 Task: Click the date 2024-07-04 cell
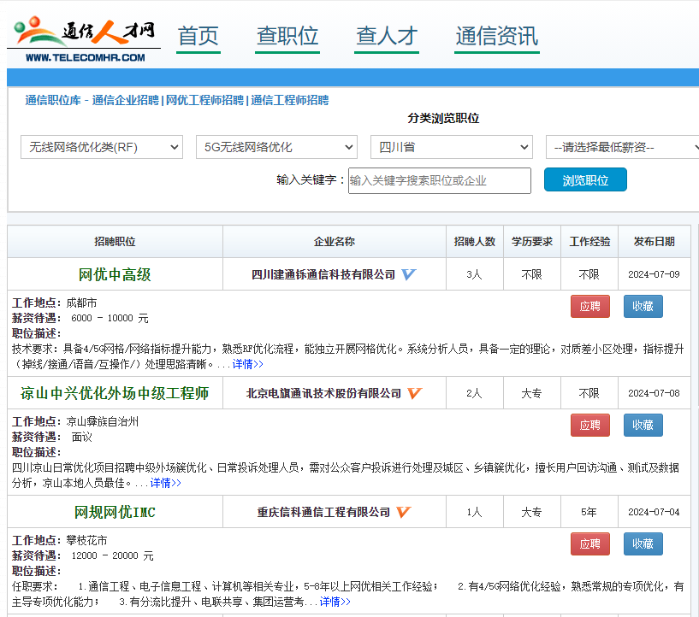click(x=654, y=513)
